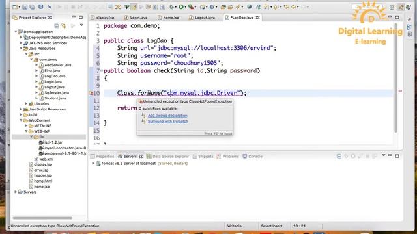Toggle Mark Occurrences highlighter icon
Viewport: 417px width, 234px height.
coord(134,7)
